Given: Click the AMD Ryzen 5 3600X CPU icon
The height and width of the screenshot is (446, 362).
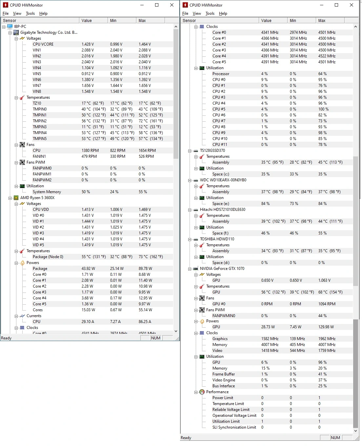Looking at the screenshot, I should [x=16, y=198].
